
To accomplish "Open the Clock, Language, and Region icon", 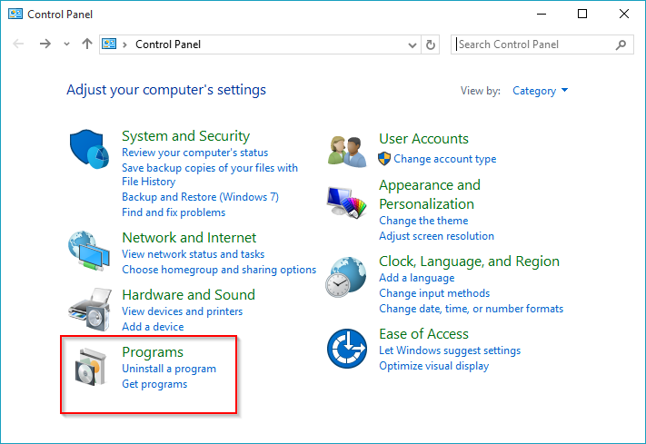I will 345,277.
